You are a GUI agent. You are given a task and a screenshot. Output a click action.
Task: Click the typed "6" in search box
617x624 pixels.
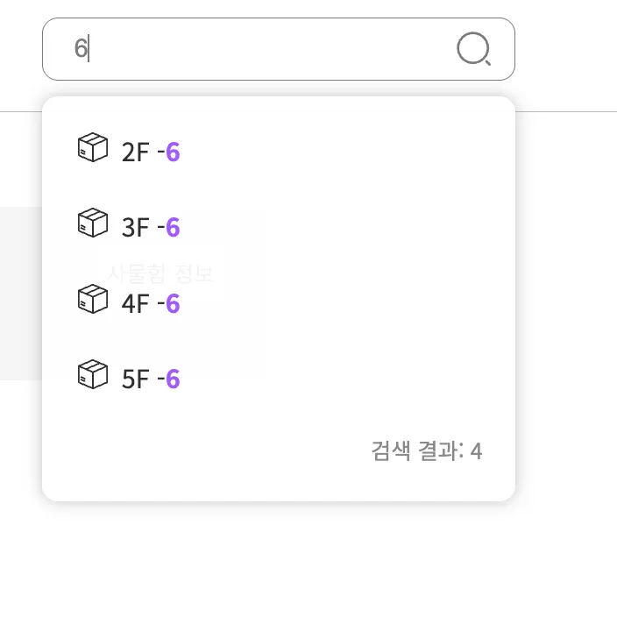(x=80, y=49)
